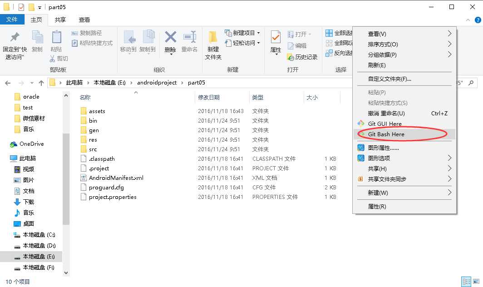The height and width of the screenshot is (287, 483).
Task: Select the Music (音乐) note item under This PC
Action: tap(24, 213)
